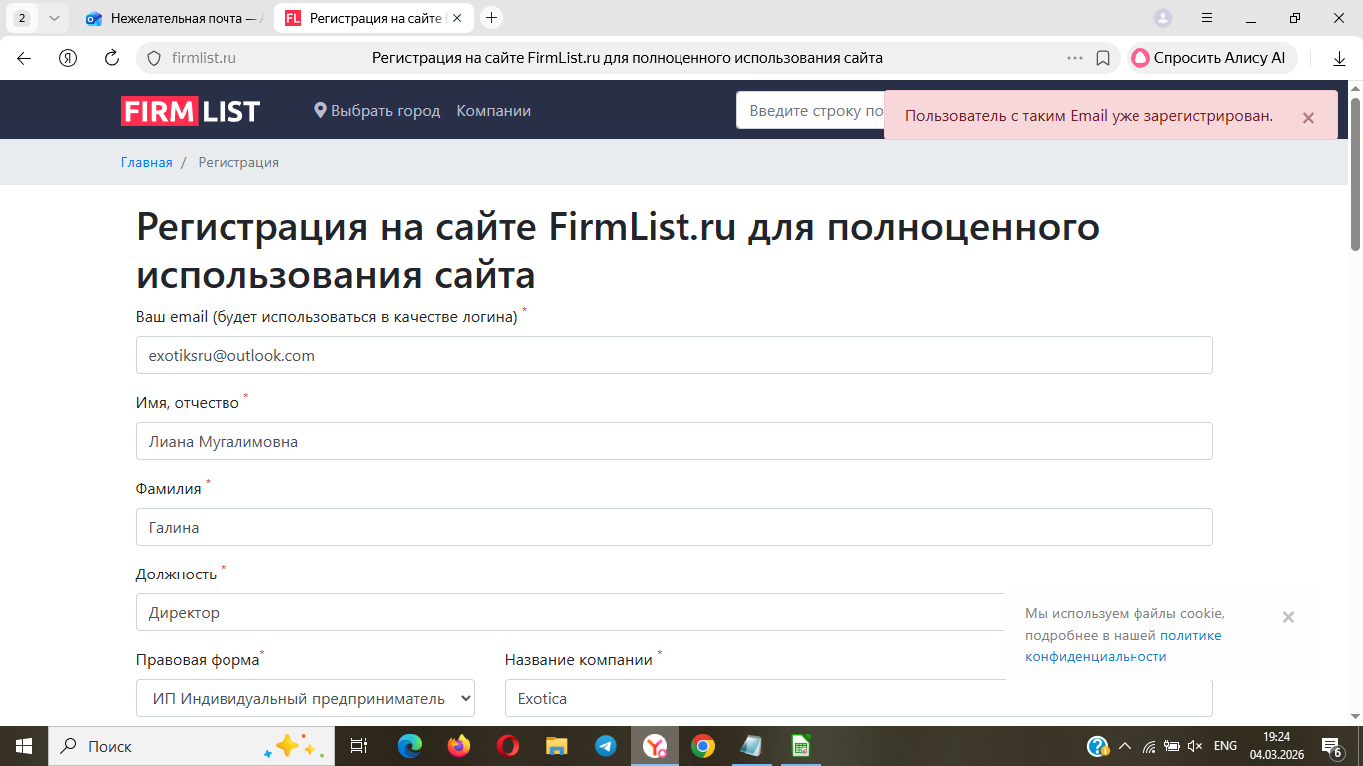Image resolution: width=1363 pixels, height=766 pixels.
Task: Open the taskbar clock and calendar
Action: [x=1276, y=746]
